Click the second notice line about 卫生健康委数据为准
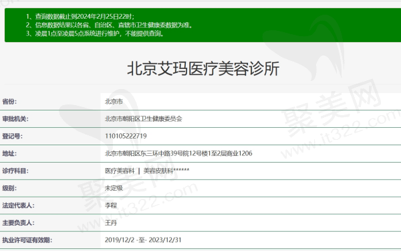Image resolution: width=401 pixels, height=251 pixels. click(x=109, y=25)
